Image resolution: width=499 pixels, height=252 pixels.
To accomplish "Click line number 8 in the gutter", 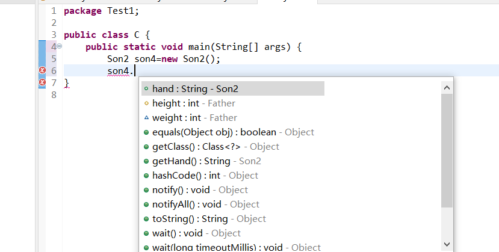I will [54, 94].
